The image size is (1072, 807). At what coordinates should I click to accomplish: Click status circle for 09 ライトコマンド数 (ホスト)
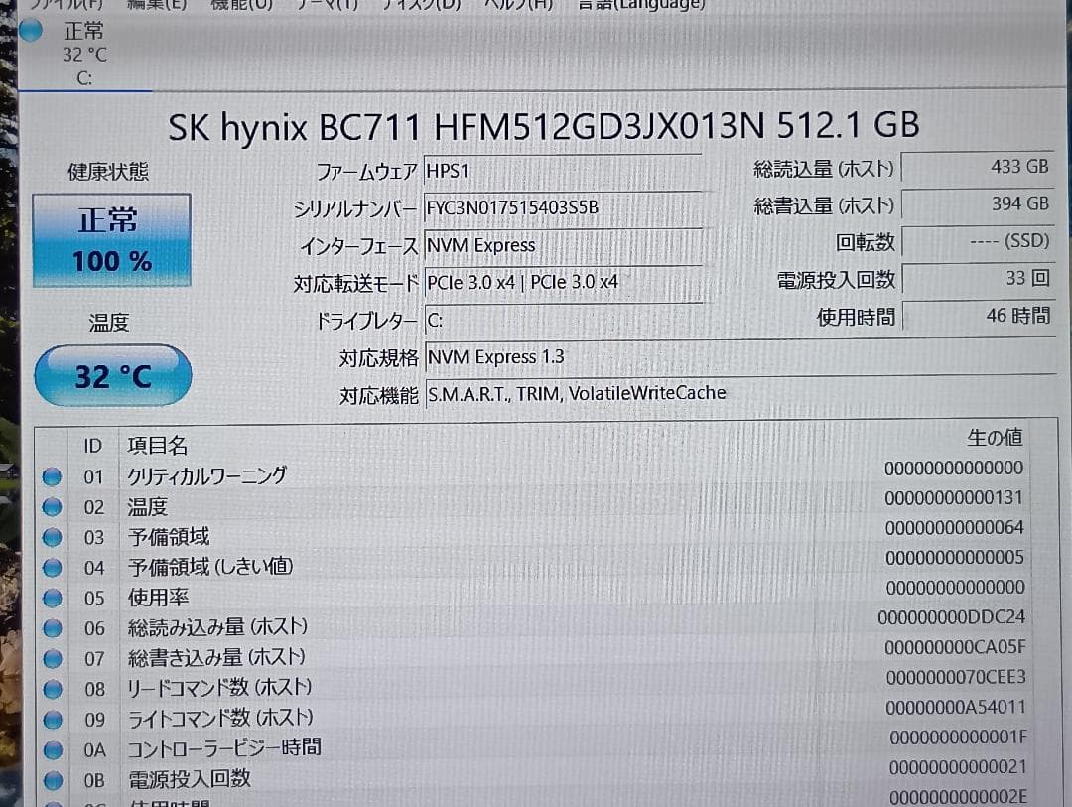pos(53,720)
